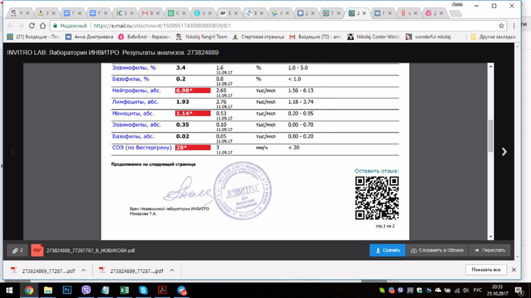Screen dimensions: 531x298
Task: Bookmark page with star icon
Action: 501,25
